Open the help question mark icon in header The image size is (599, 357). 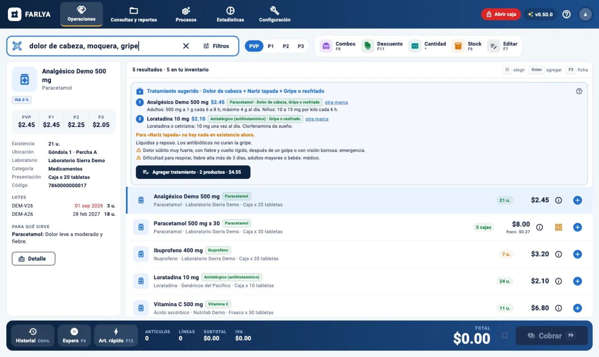pyautogui.click(x=567, y=14)
